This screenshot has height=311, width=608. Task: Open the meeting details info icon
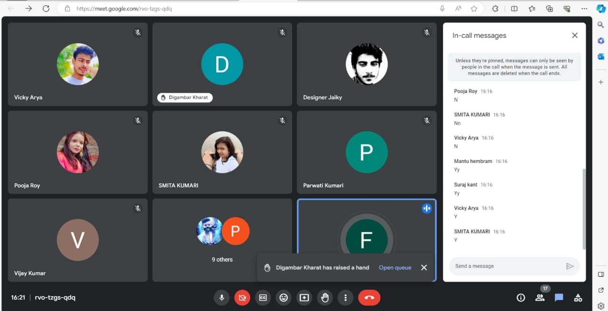coord(521,298)
